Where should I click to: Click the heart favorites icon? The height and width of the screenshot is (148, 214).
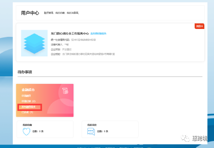click(26, 131)
